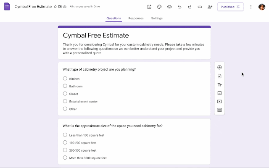Image resolution: width=269 pixels, height=168 pixels.
Task: Click the Cymbal Free Estimate form title heading
Action: 96,35
